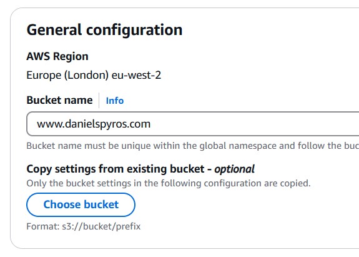Image resolution: width=359 pixels, height=257 pixels.
Task: Focus the Bucket name input field
Action: 193,124
